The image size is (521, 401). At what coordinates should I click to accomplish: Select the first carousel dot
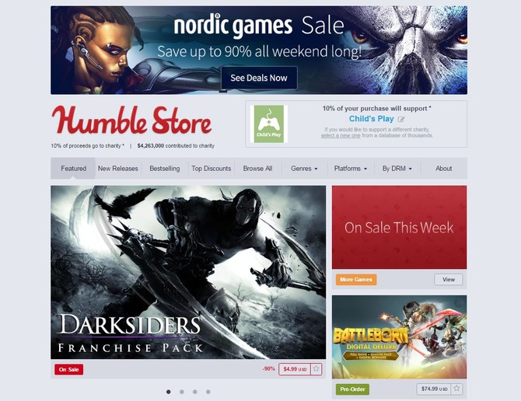169,392
